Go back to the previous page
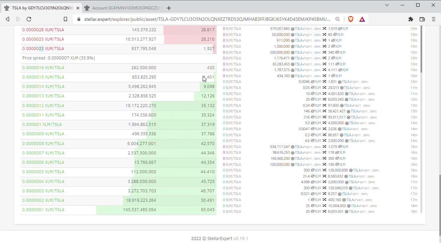The image size is (441, 243). 7,19
